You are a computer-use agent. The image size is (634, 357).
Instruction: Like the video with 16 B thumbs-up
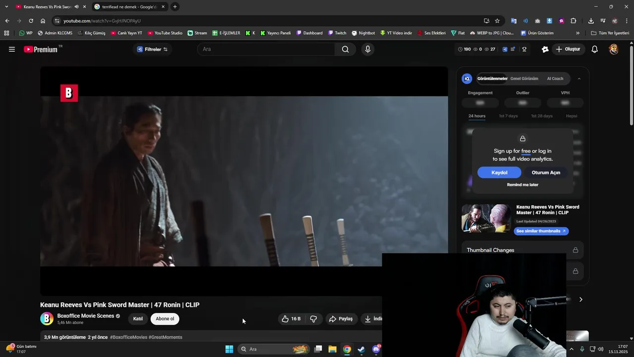click(x=291, y=319)
